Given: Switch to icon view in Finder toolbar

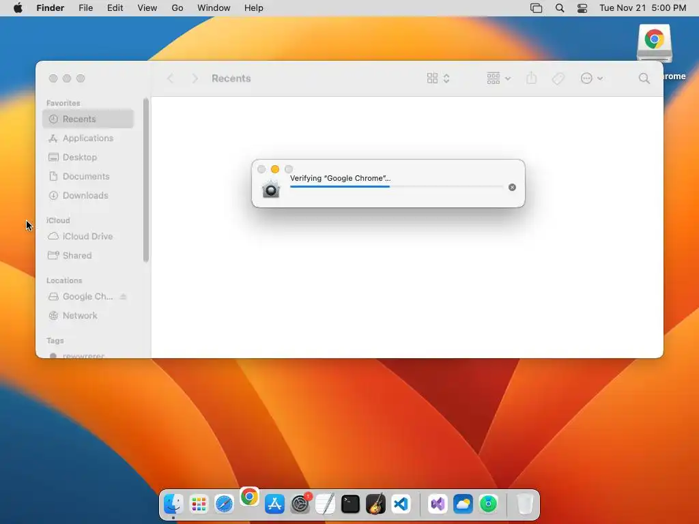Looking at the screenshot, I should coord(432,78).
